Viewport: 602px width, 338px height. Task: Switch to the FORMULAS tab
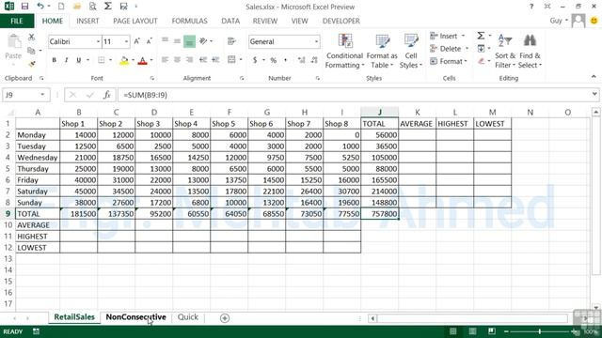pyautogui.click(x=189, y=21)
